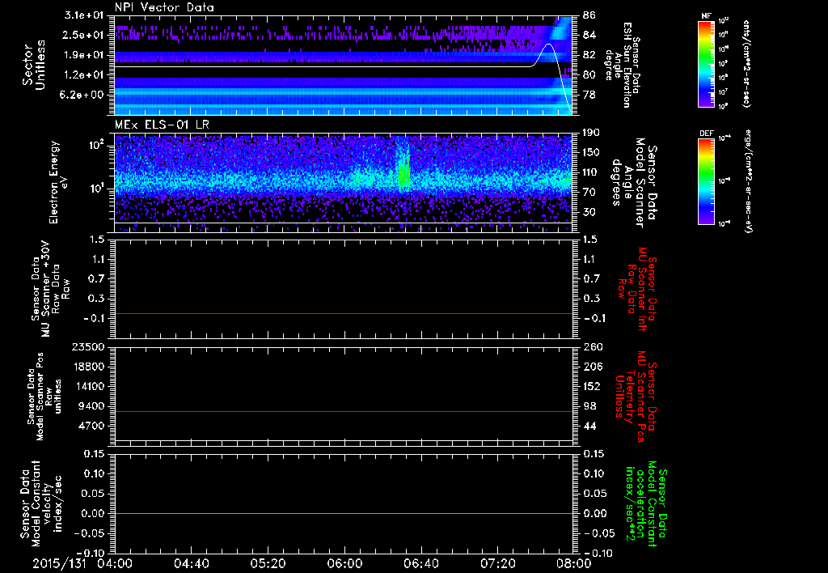Click the 07:20 time axis label
Image resolution: width=828 pixels, height=573 pixels.
pos(497,563)
